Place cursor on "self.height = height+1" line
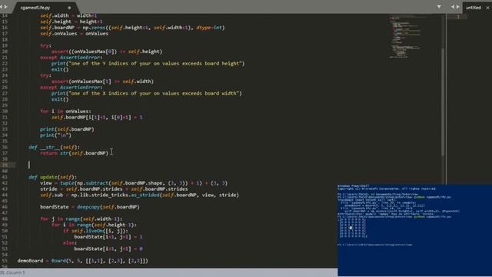This screenshot has height=277, width=492. pyautogui.click(x=71, y=22)
